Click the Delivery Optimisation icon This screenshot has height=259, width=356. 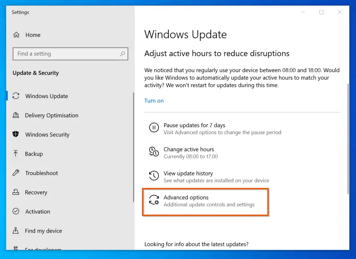click(16, 115)
